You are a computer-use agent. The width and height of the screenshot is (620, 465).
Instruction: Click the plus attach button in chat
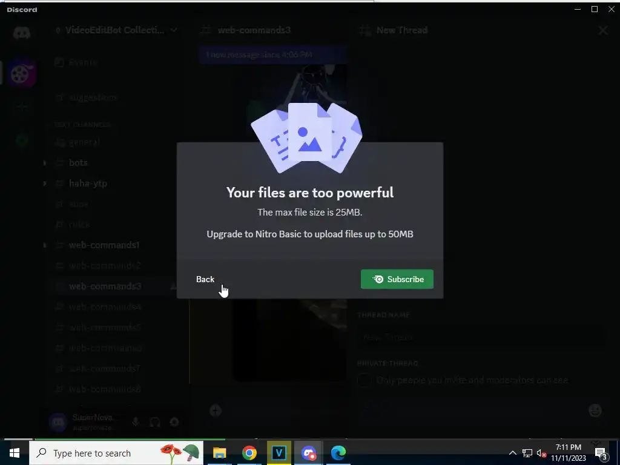215,411
